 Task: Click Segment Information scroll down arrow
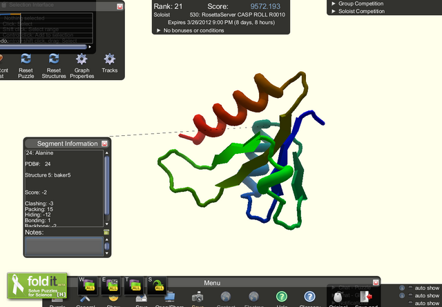coord(106,224)
